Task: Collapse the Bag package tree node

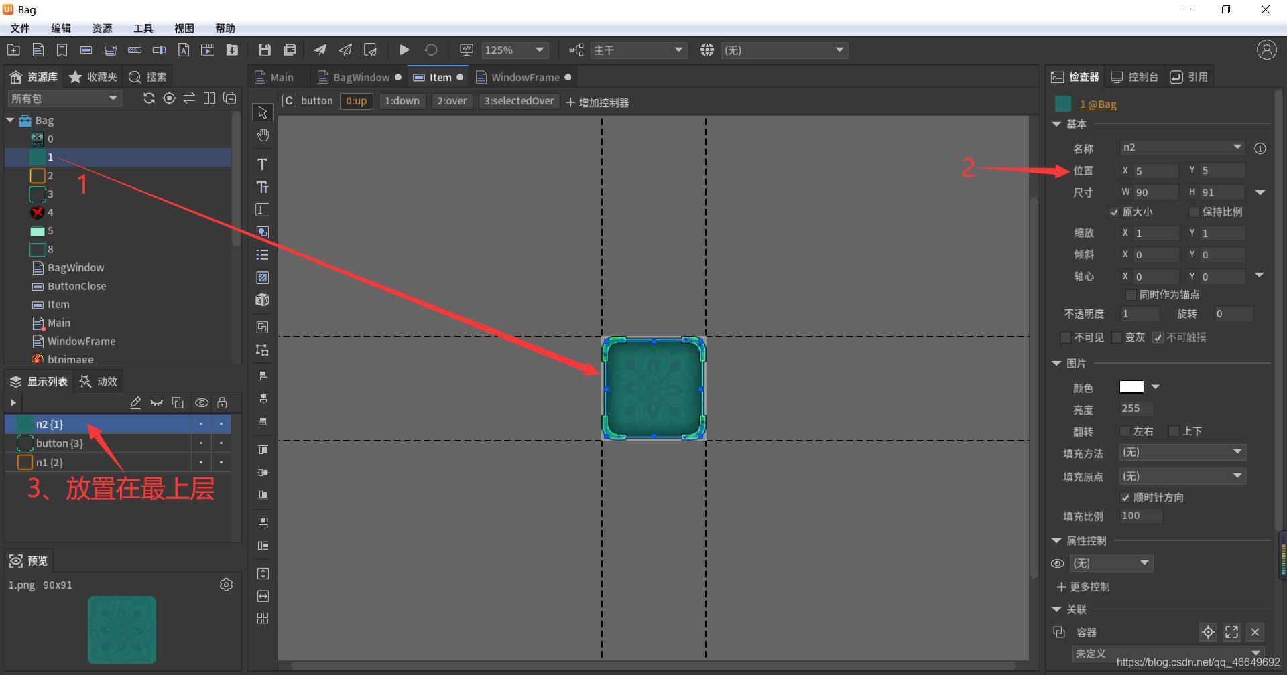Action: (x=10, y=120)
